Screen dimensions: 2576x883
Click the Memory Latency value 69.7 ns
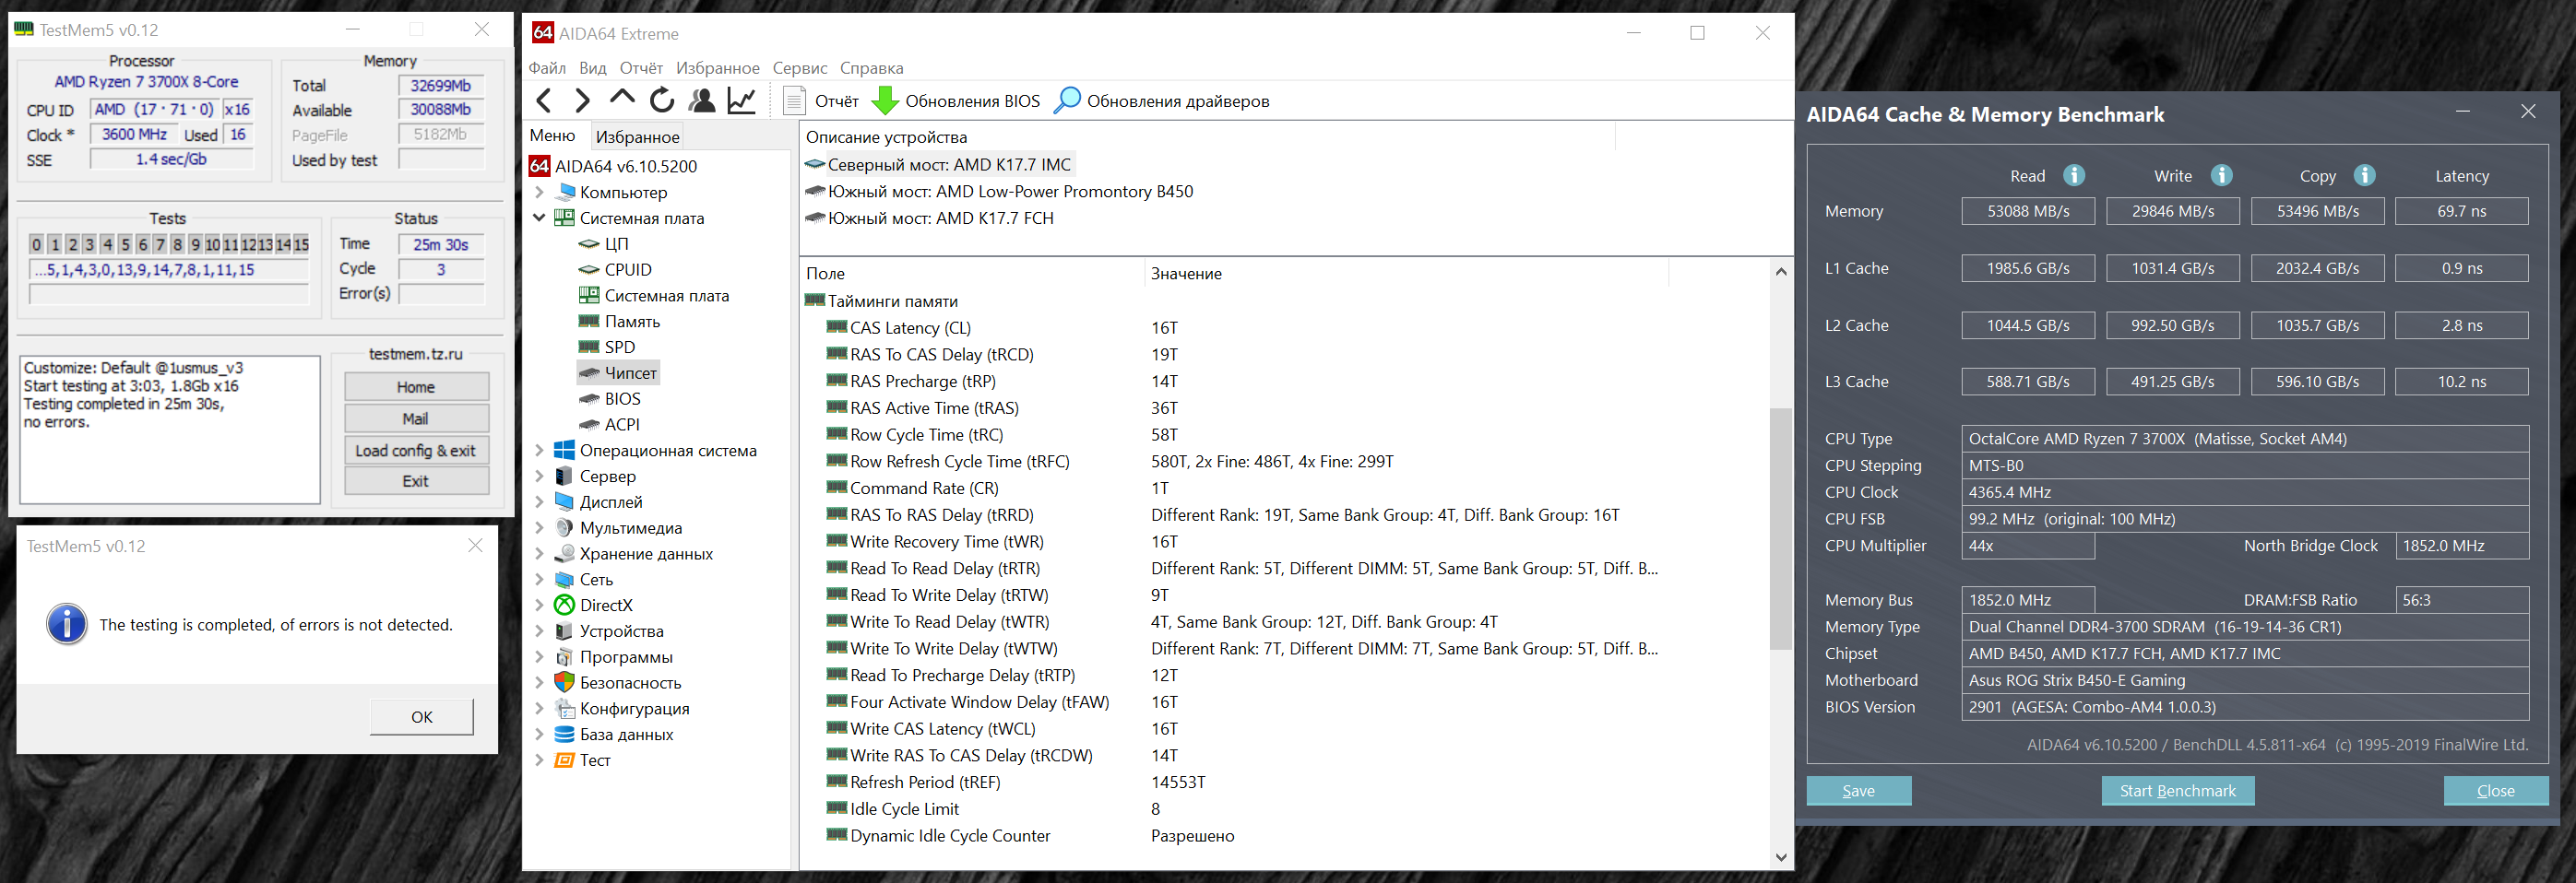[2462, 211]
